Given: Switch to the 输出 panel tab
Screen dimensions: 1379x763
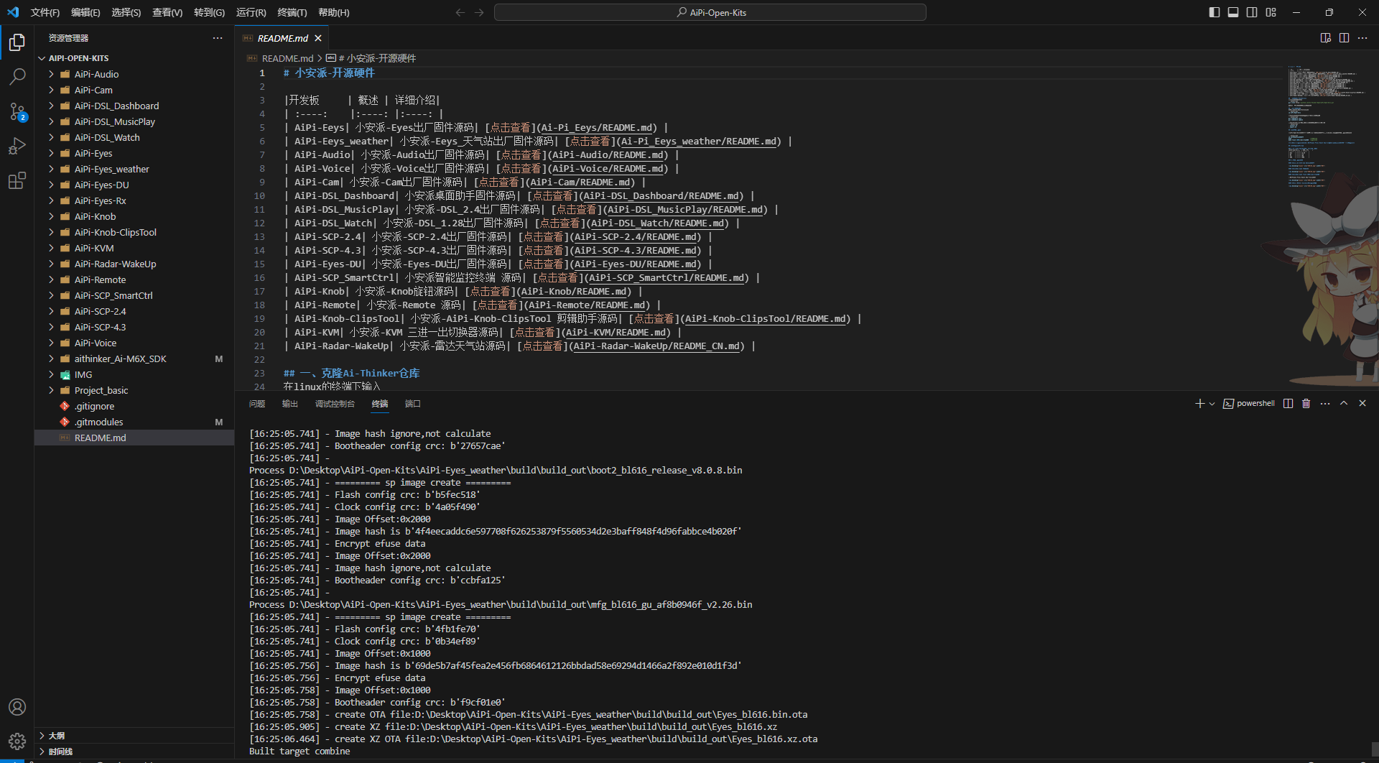Looking at the screenshot, I should coord(290,404).
